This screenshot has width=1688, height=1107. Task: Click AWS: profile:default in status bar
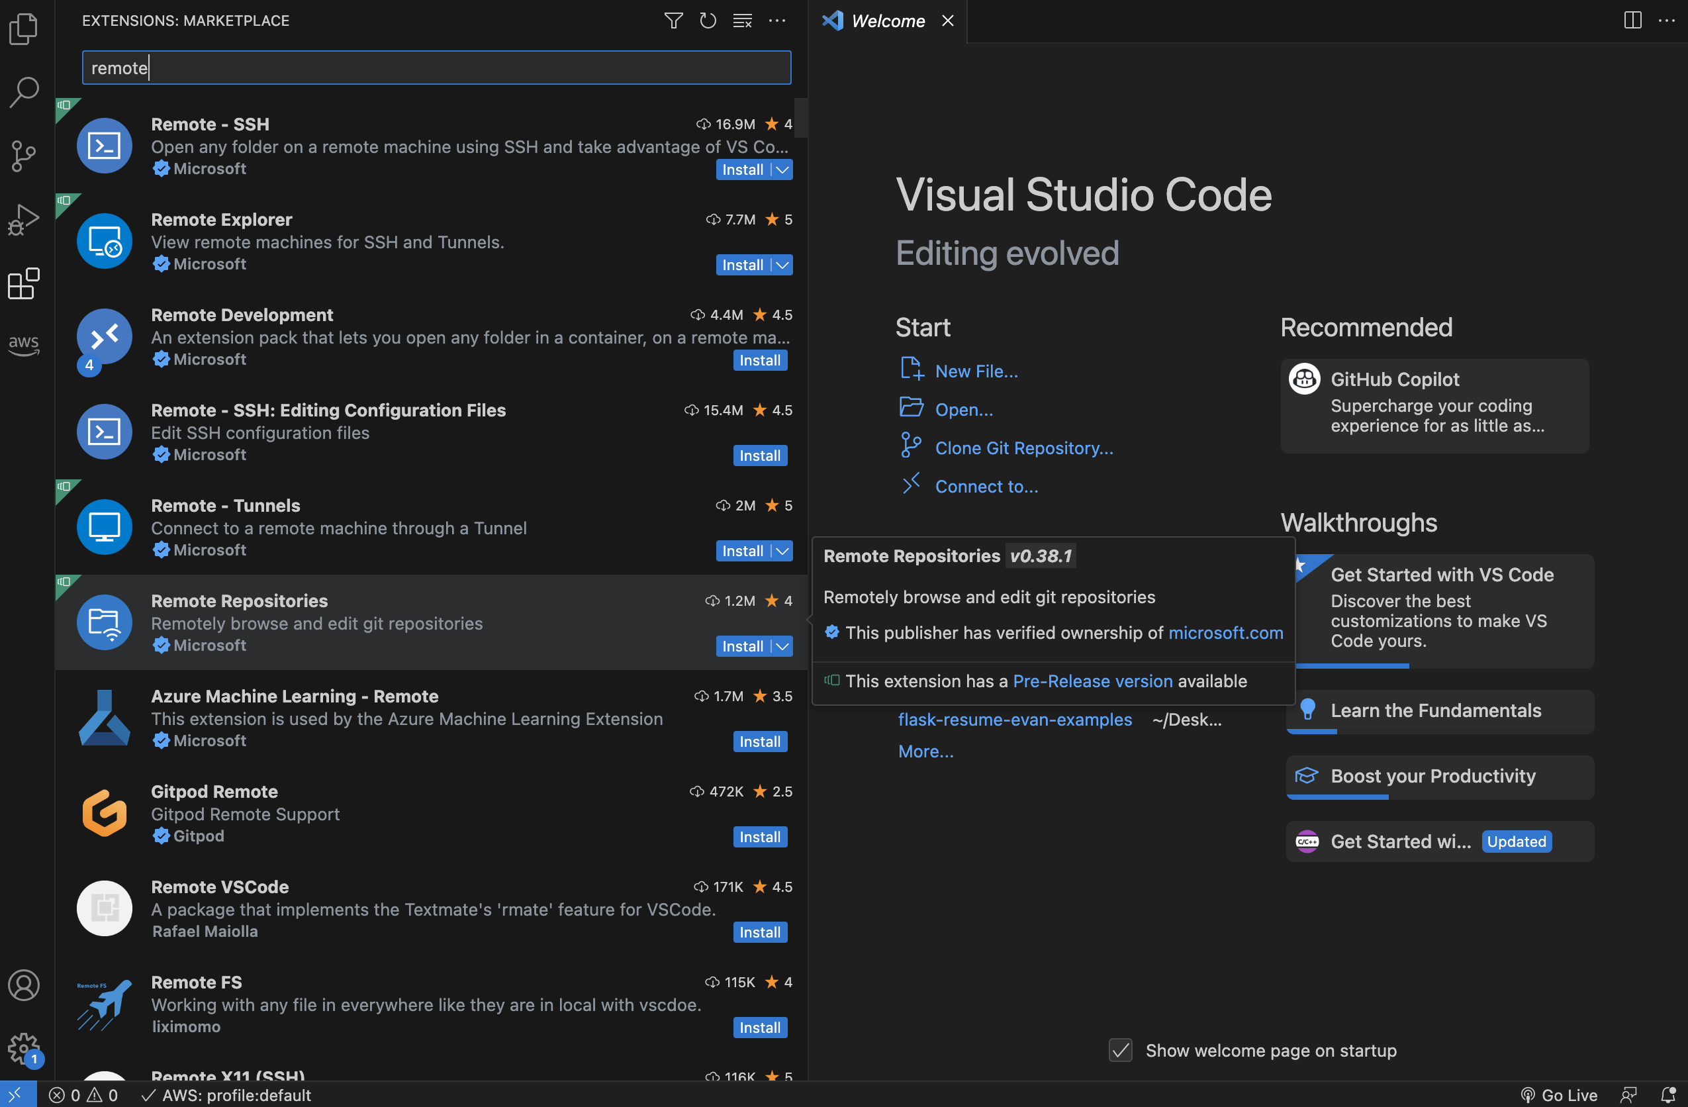click(x=227, y=1095)
